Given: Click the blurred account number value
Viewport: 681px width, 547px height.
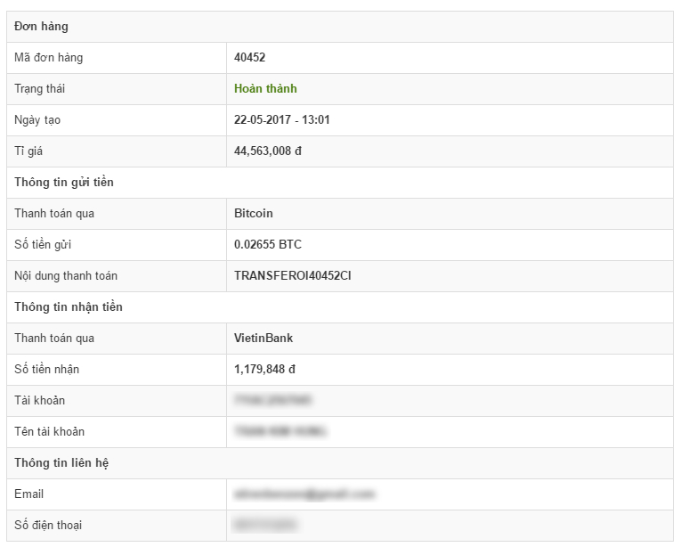Looking at the screenshot, I should click(x=272, y=401).
